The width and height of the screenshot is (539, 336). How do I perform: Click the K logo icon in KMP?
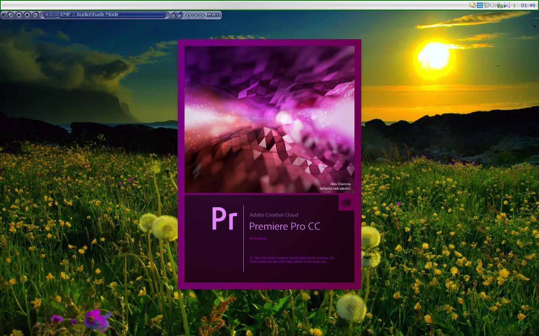click(4, 15)
